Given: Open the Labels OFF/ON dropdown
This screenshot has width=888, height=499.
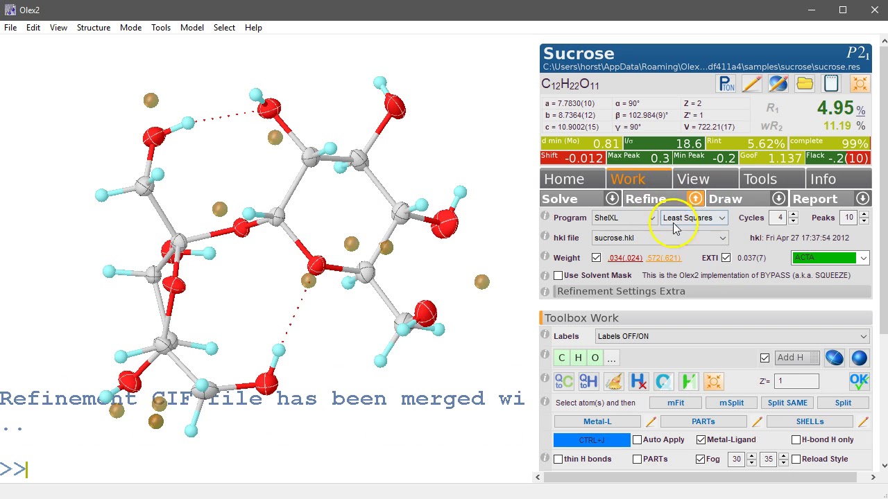Looking at the screenshot, I should (733, 336).
